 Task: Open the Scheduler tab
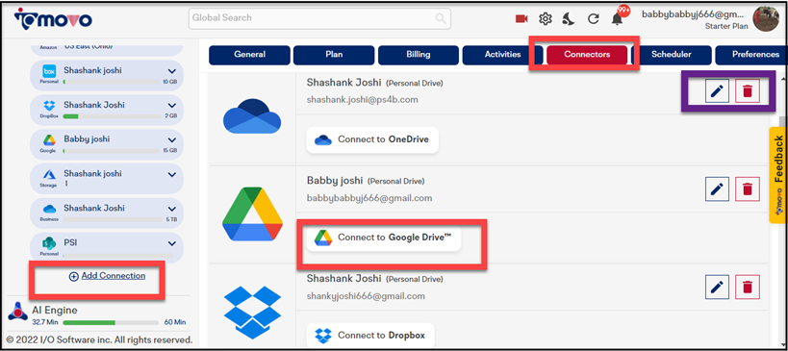click(x=672, y=55)
